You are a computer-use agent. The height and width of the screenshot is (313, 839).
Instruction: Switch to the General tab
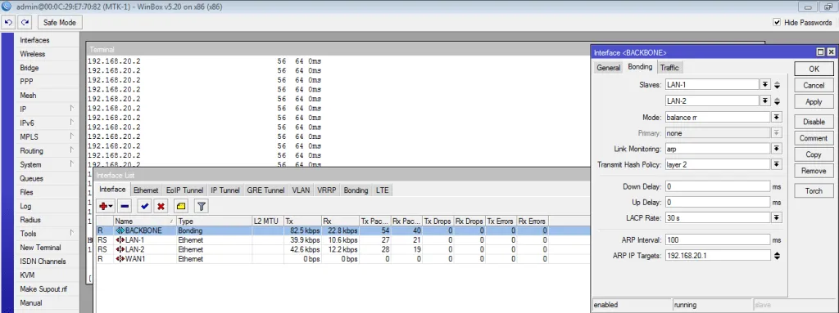[609, 68]
